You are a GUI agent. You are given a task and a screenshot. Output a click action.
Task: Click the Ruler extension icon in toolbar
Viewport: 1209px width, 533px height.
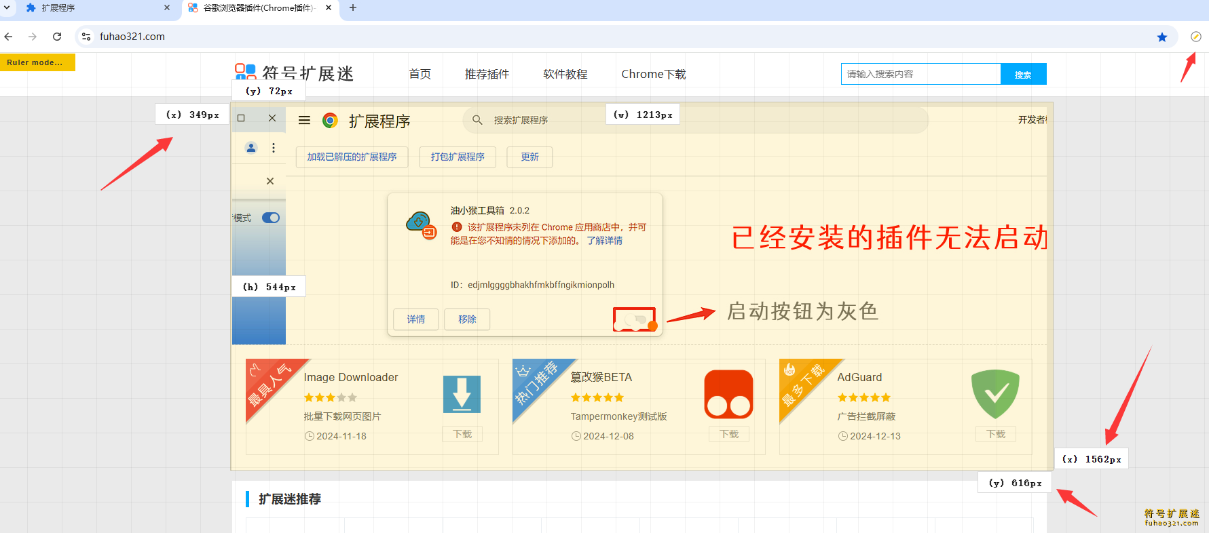pyautogui.click(x=1195, y=37)
